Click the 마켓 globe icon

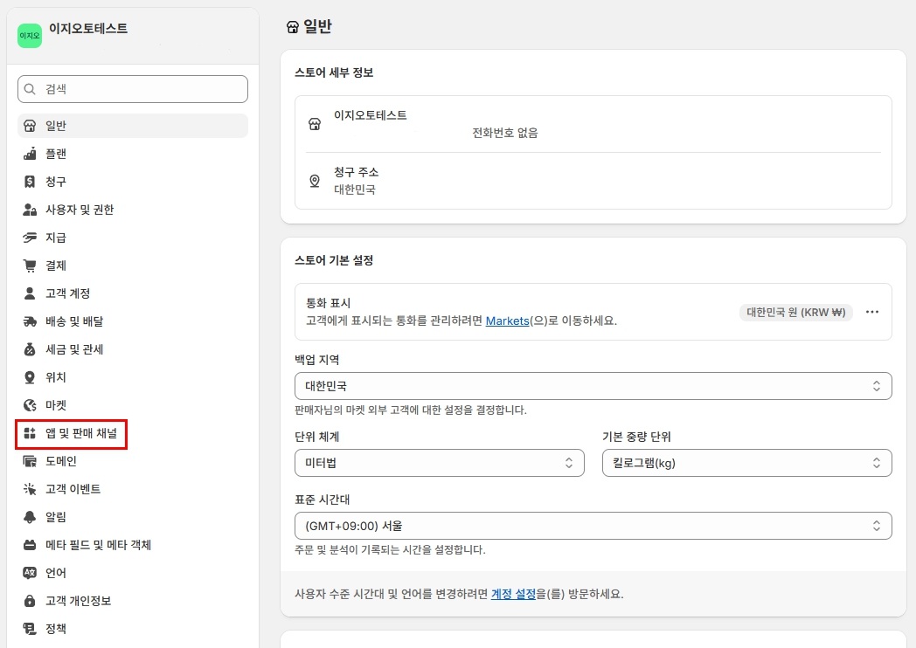click(x=30, y=405)
